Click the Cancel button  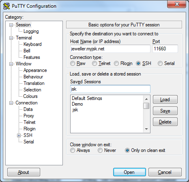pos(165,172)
